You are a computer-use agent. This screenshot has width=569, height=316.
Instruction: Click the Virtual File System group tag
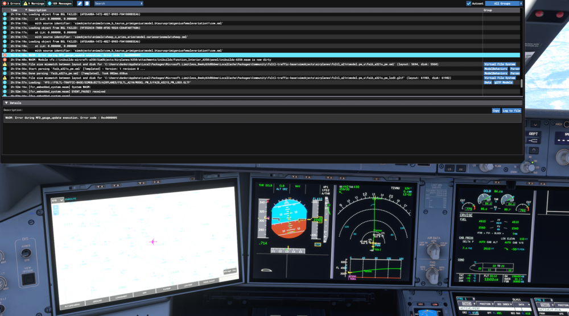(500, 64)
